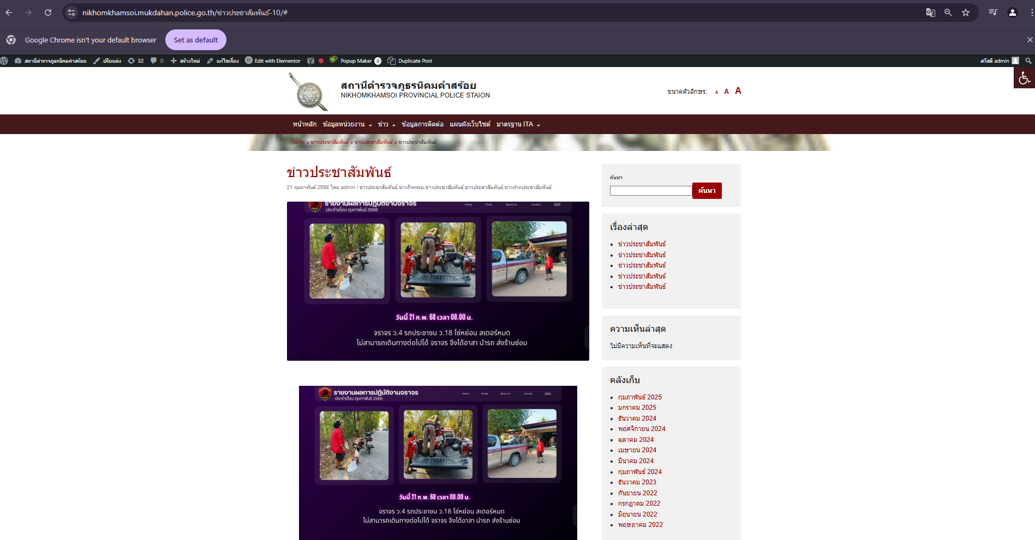
Task: Reload the page with the refresh button
Action: (x=48, y=13)
